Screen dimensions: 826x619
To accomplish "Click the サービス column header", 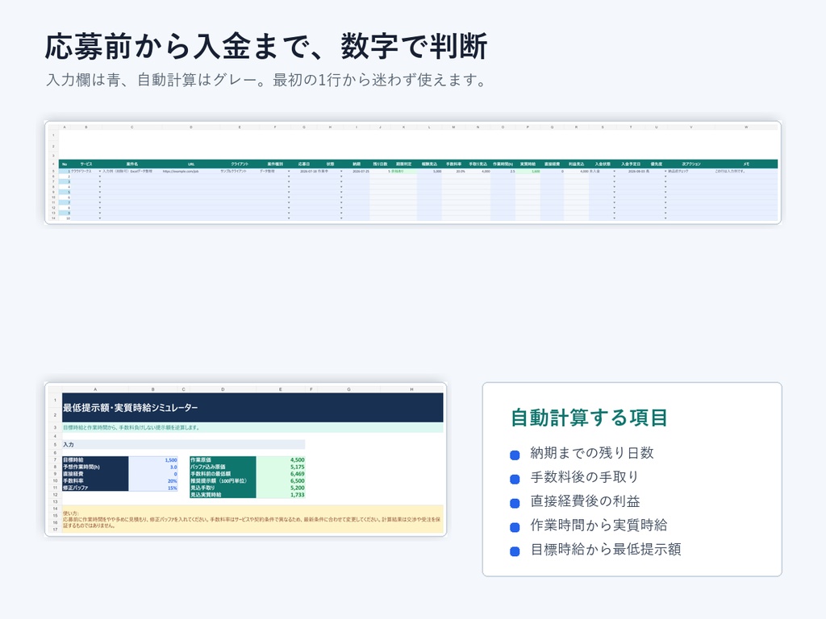I will [86, 164].
